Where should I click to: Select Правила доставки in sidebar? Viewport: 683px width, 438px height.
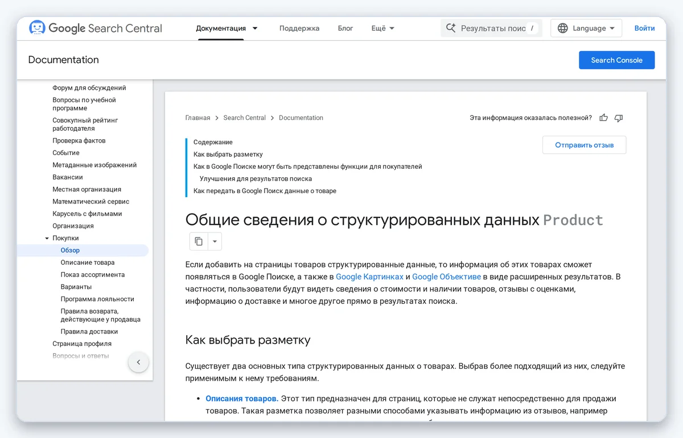pyautogui.click(x=89, y=332)
